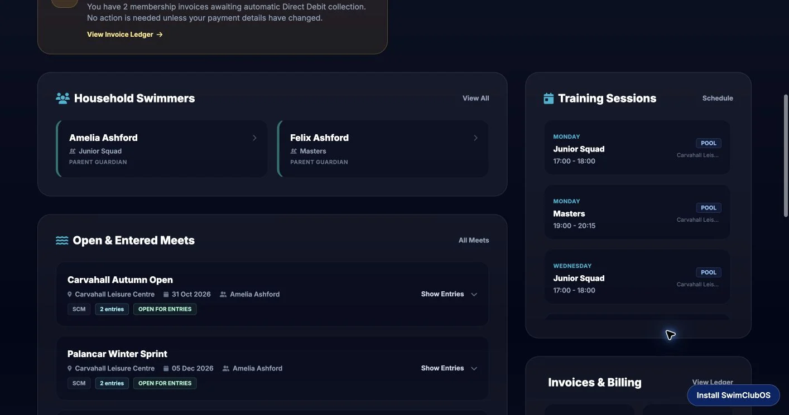Click the Household Swimmers people icon
This screenshot has height=415, width=789.
coord(62,98)
